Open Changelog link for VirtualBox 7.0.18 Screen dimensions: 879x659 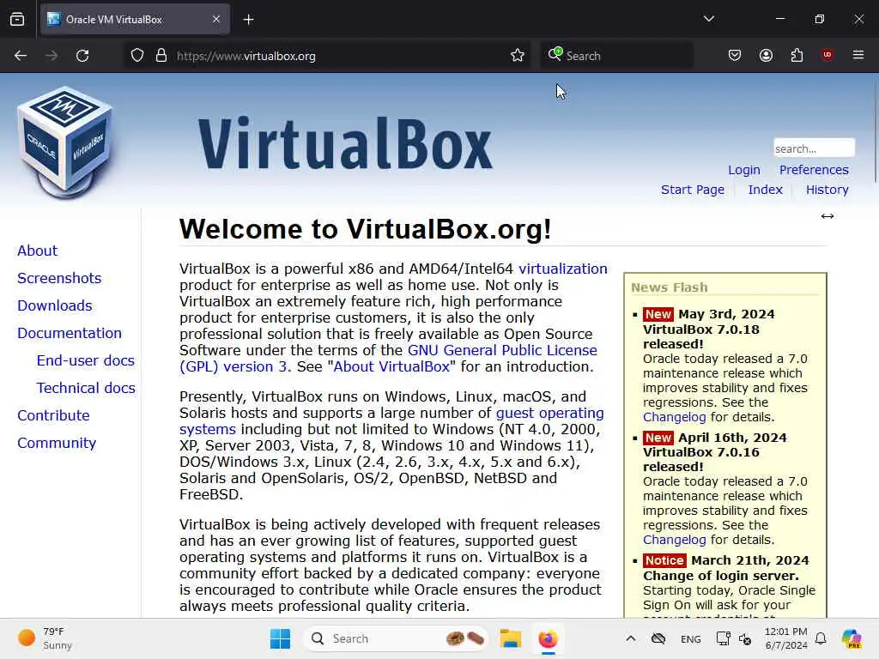(675, 417)
